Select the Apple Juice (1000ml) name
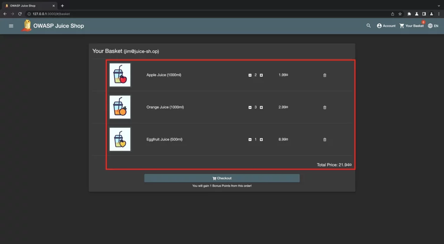 tap(163, 75)
